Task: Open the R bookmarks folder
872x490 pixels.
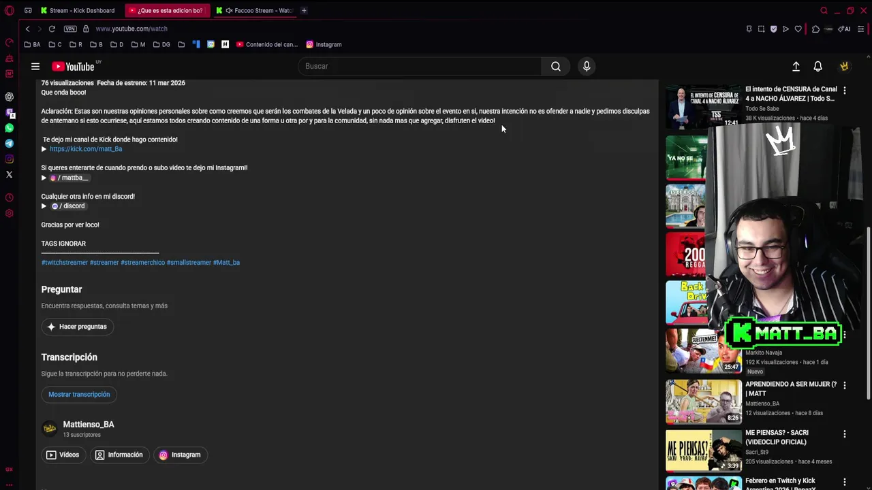Action: click(76, 44)
